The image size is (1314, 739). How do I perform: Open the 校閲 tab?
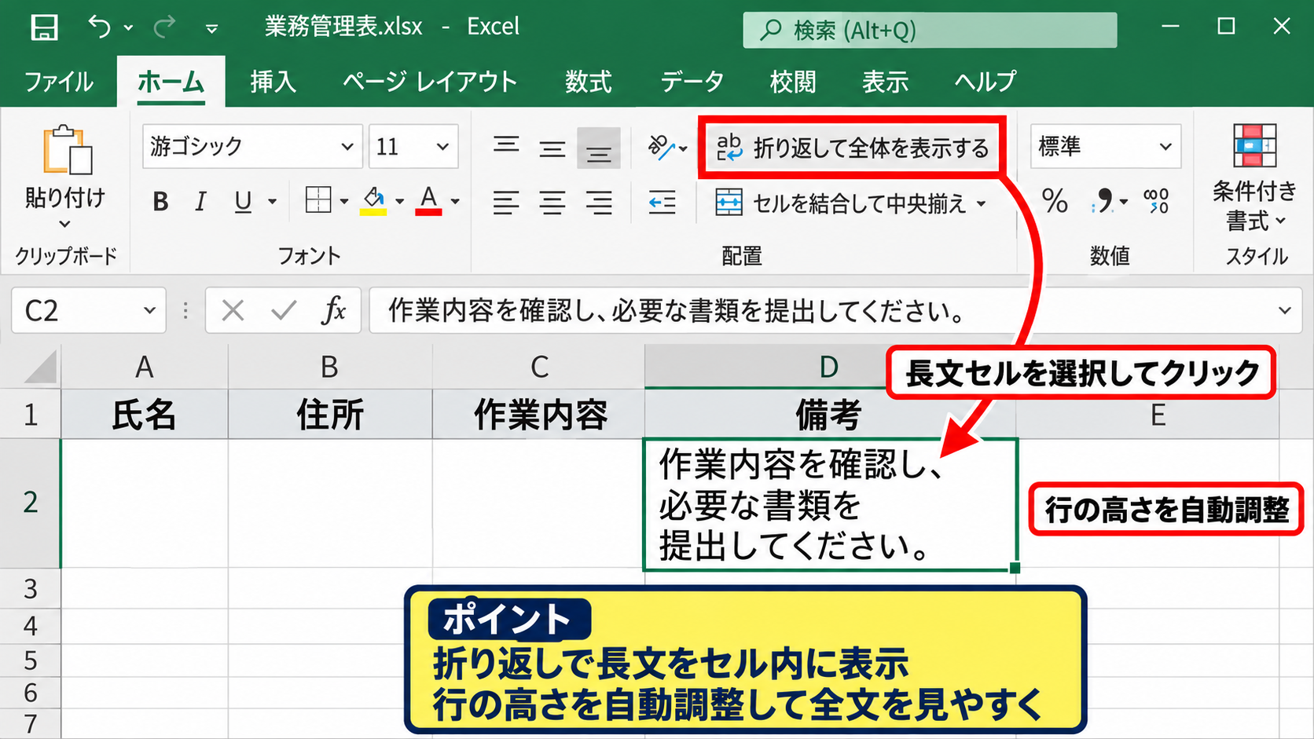click(x=793, y=82)
